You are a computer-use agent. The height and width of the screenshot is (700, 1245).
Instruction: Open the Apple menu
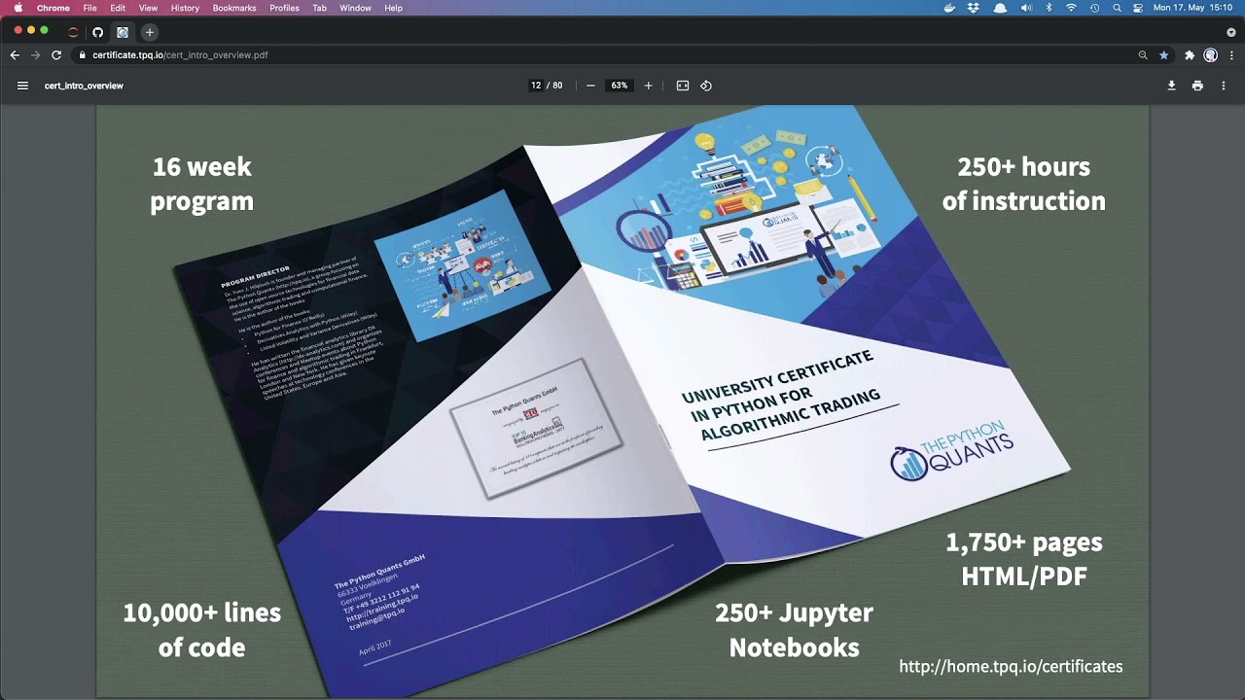(x=18, y=8)
